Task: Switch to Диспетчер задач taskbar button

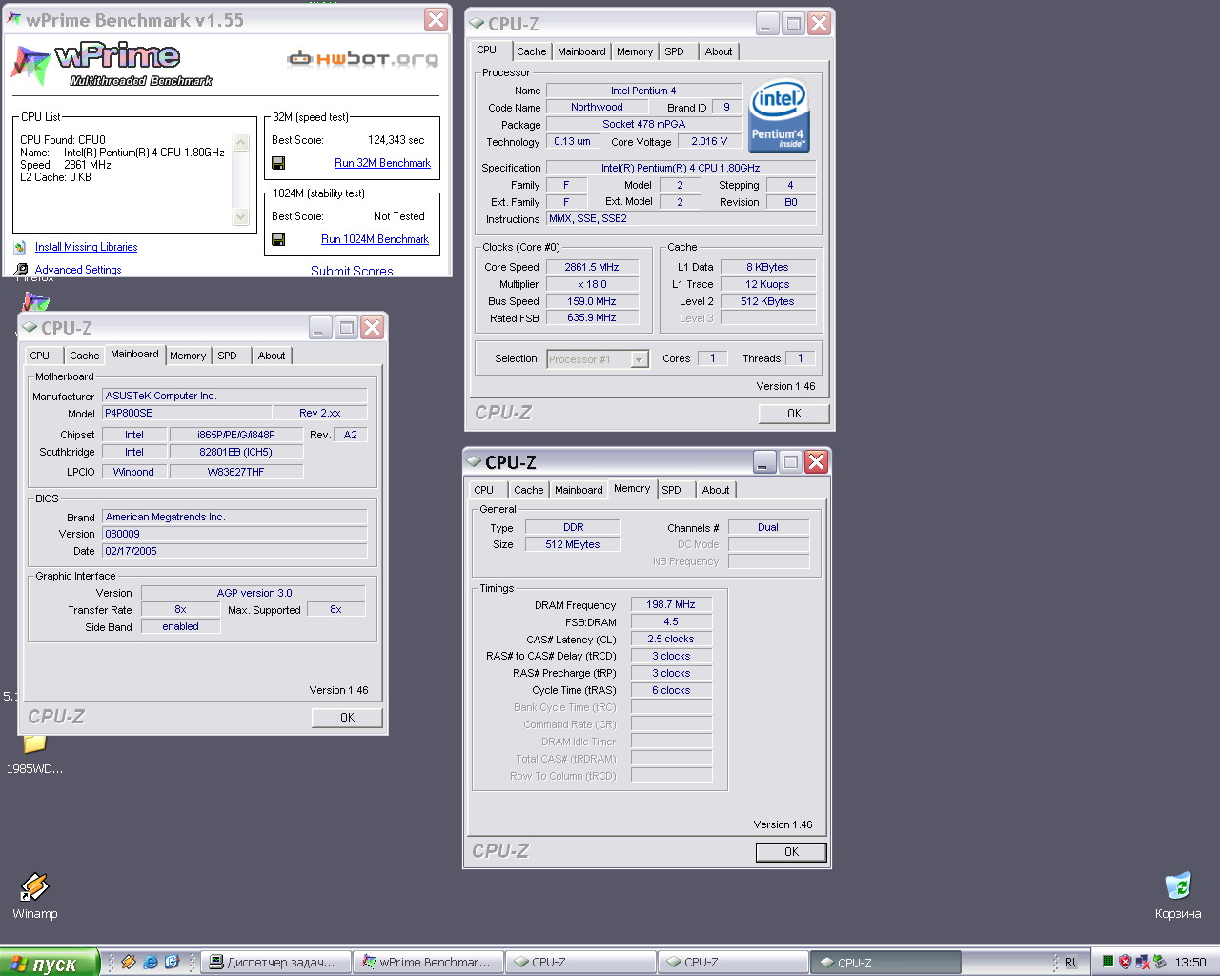Action: point(275,963)
